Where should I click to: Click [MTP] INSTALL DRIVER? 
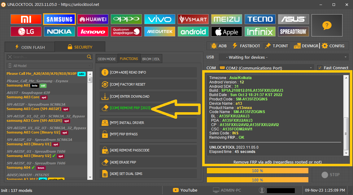[148, 123]
